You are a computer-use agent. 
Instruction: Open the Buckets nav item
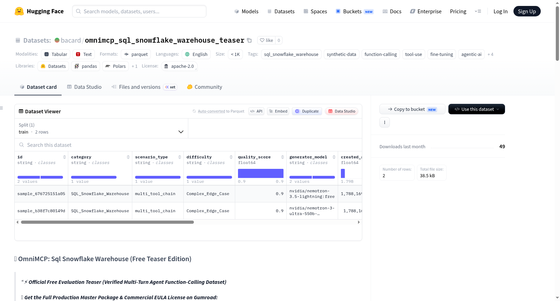(x=355, y=11)
